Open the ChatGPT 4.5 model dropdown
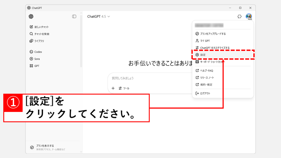281x158 pixels. (x=99, y=16)
